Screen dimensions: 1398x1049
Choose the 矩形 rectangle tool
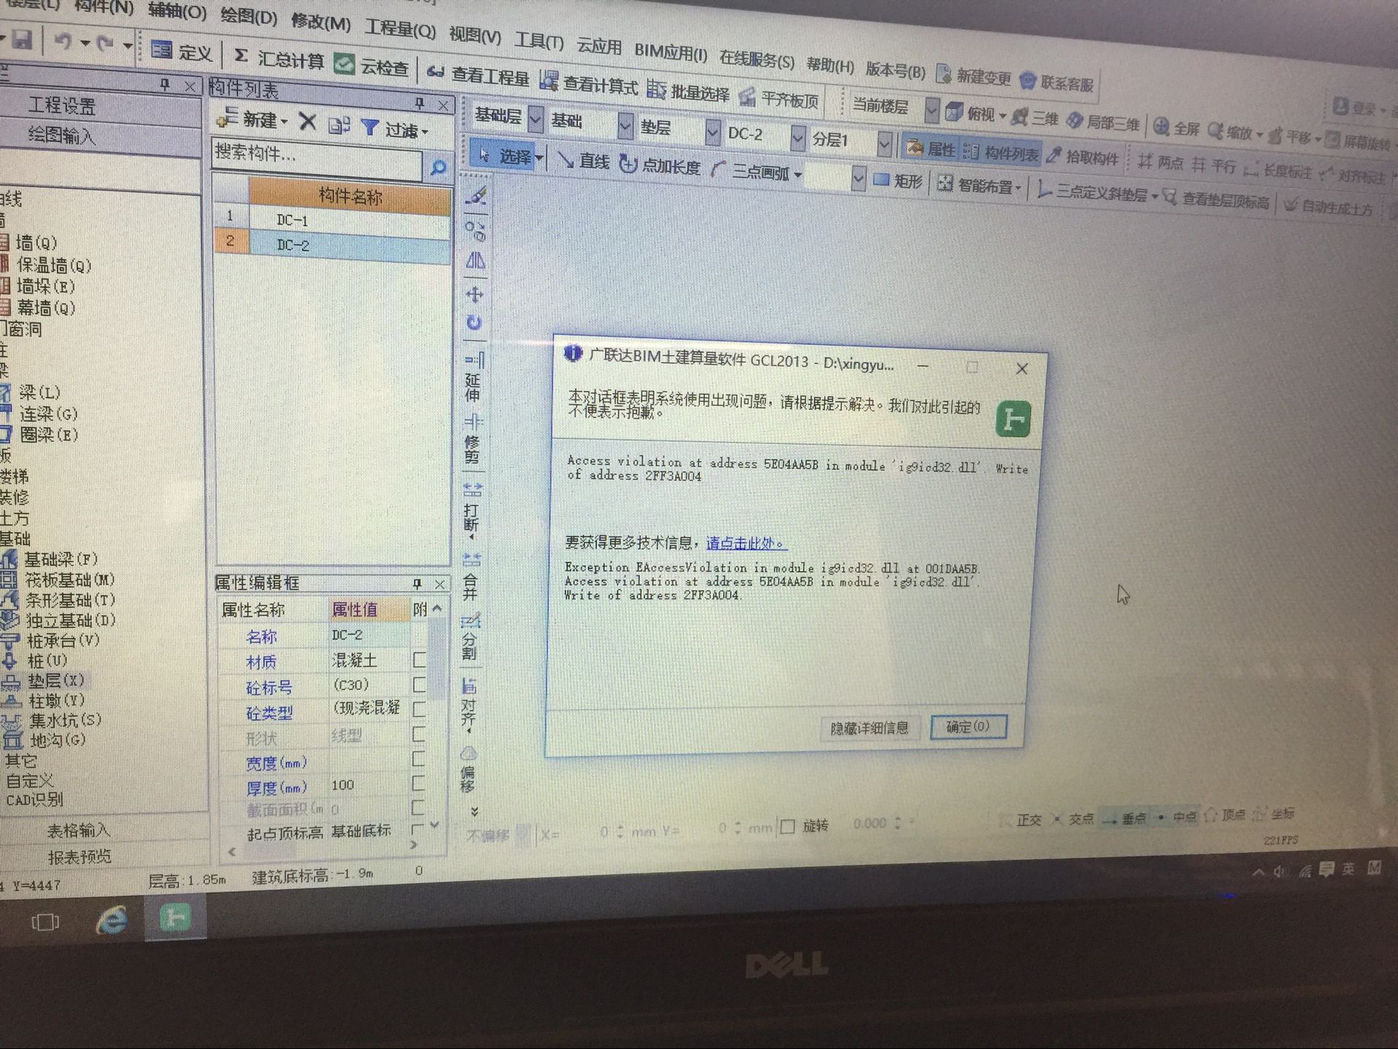pyautogui.click(x=898, y=180)
